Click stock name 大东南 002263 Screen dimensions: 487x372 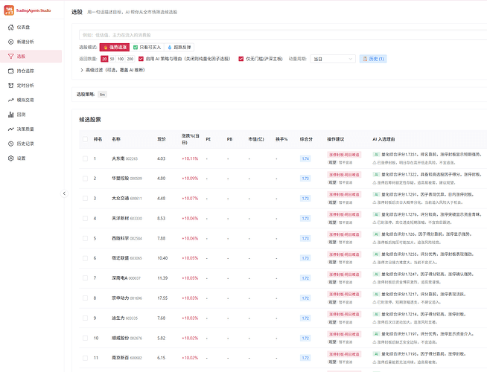coord(124,158)
